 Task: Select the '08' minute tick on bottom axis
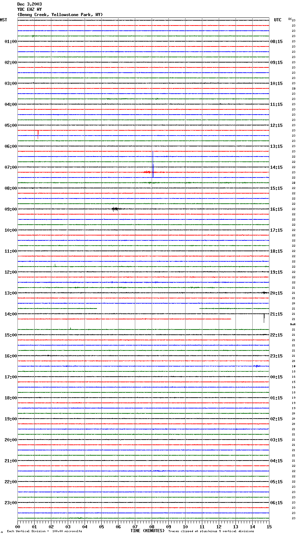(152, 527)
